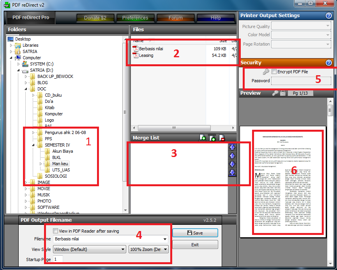
Task: Click the Save button
Action: coord(195,233)
